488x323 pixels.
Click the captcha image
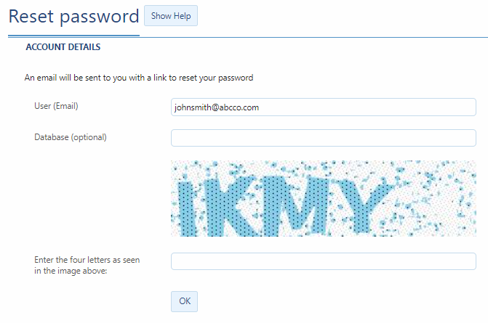pyautogui.click(x=323, y=198)
